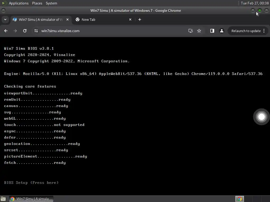Open Chrome three-dot menu
Viewport: 270px width, 202px height.
point(264,31)
